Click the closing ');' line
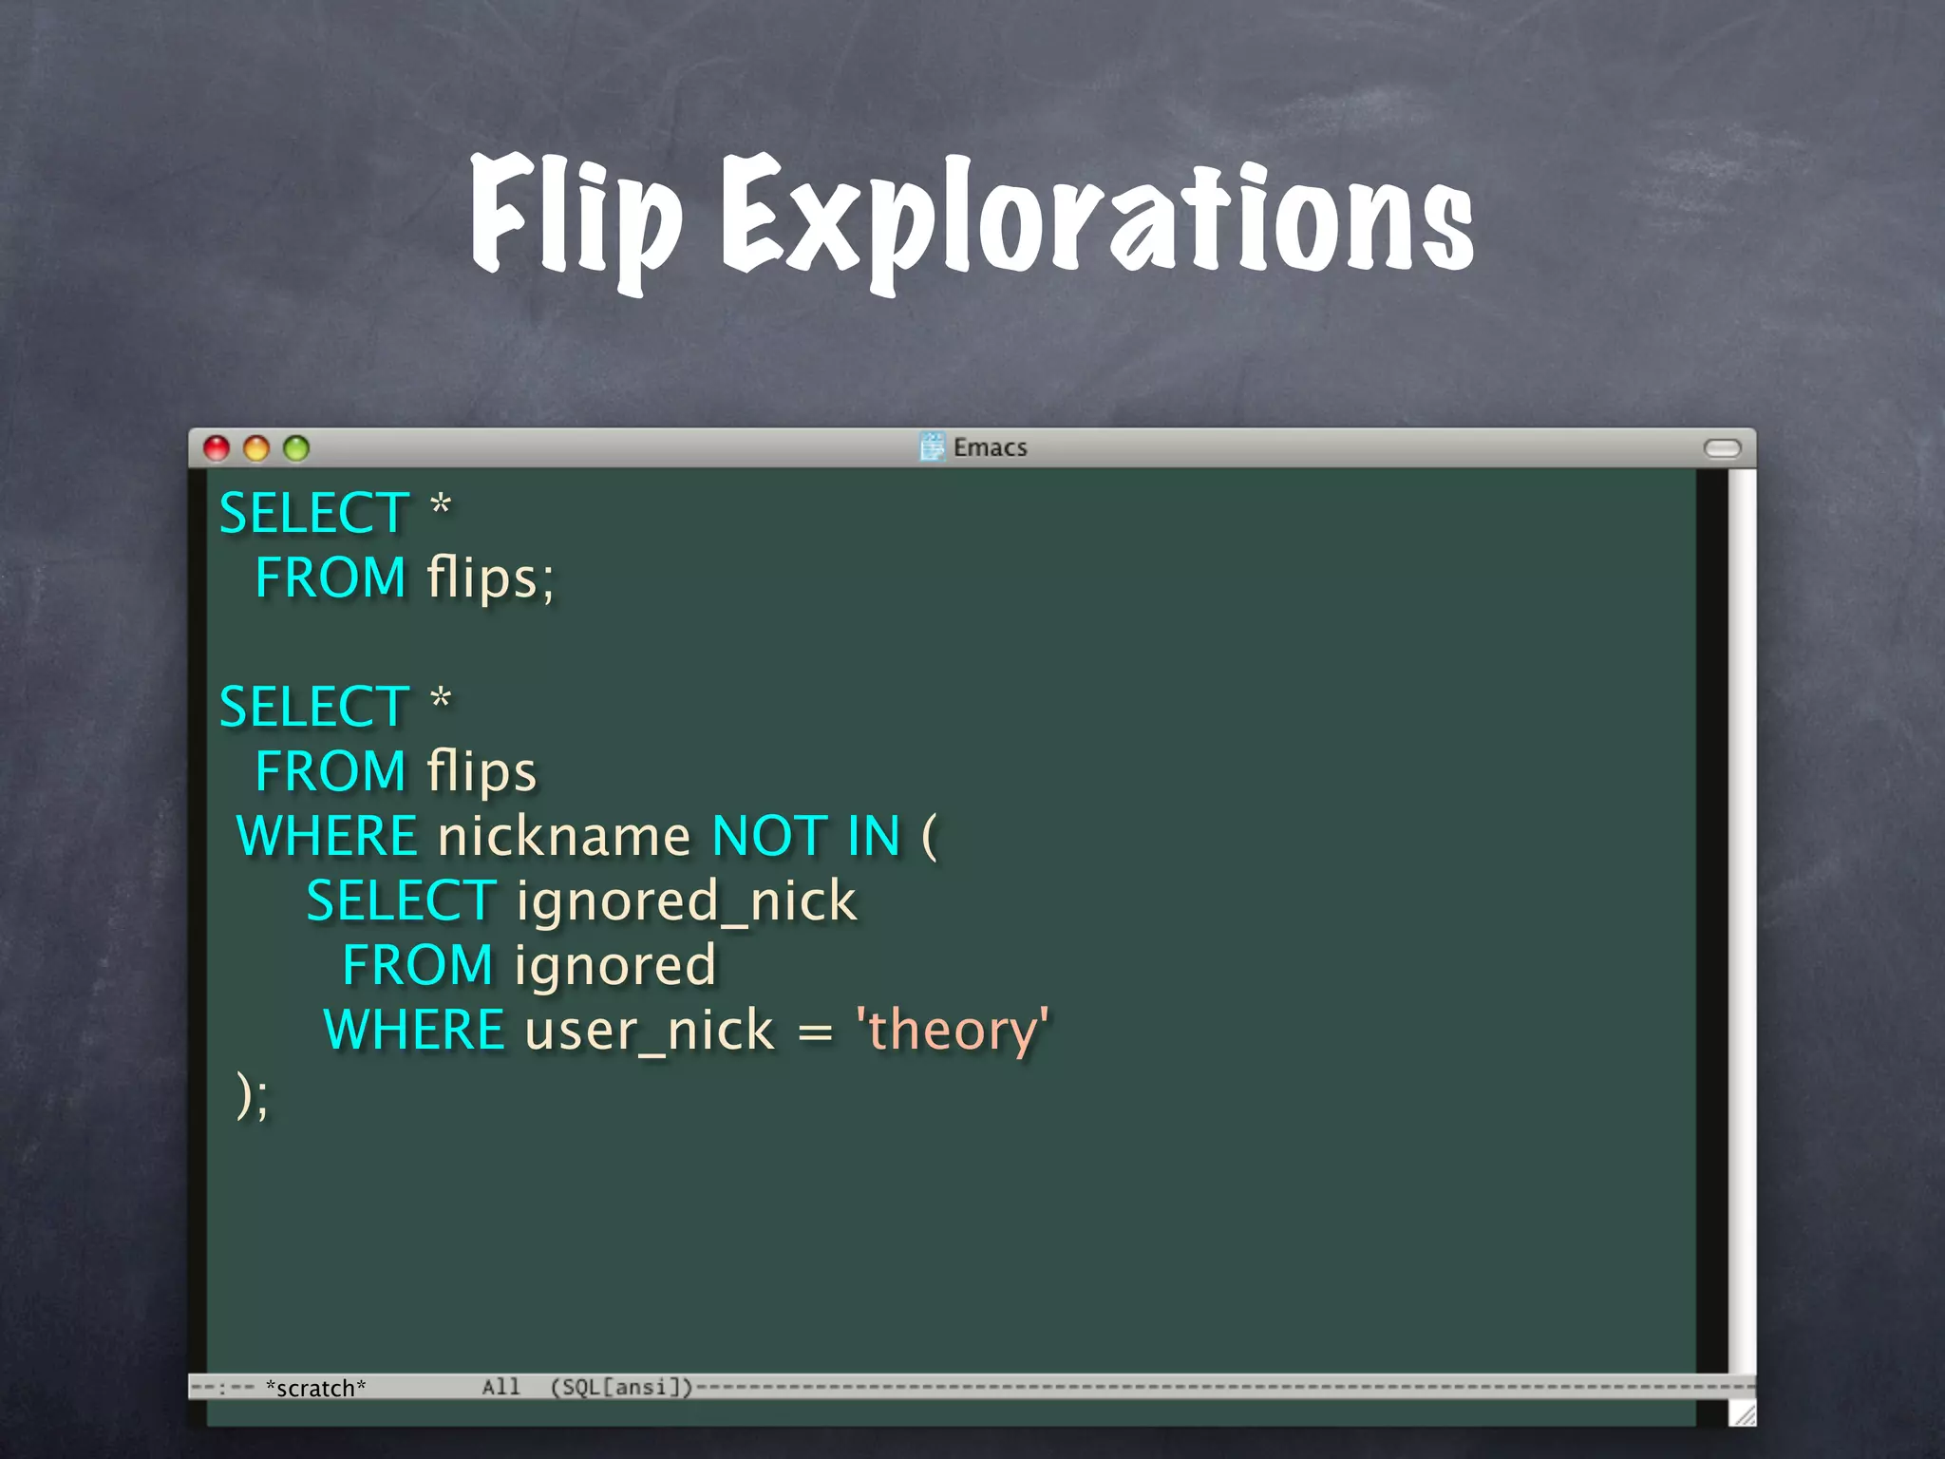The height and width of the screenshot is (1459, 1945). tap(253, 1095)
